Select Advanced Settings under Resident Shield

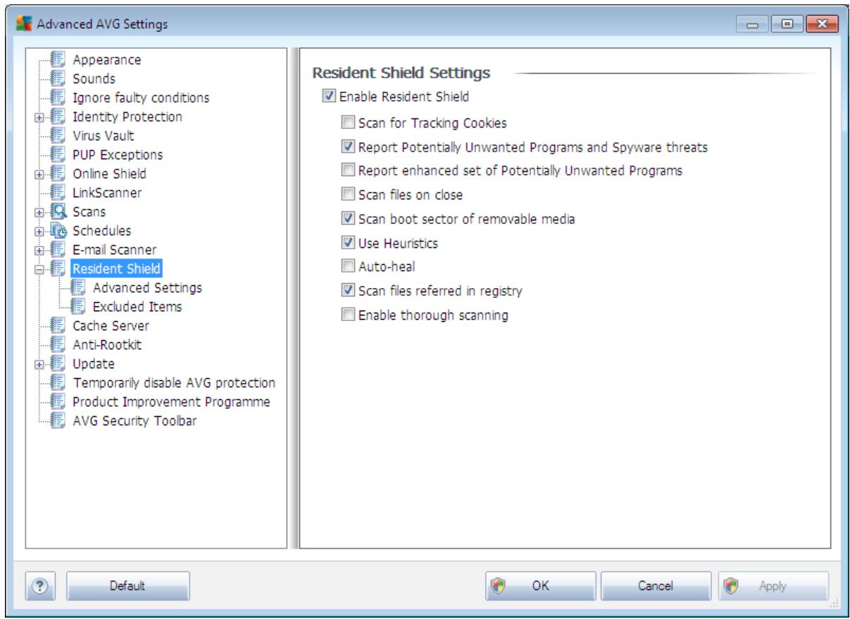click(x=147, y=288)
